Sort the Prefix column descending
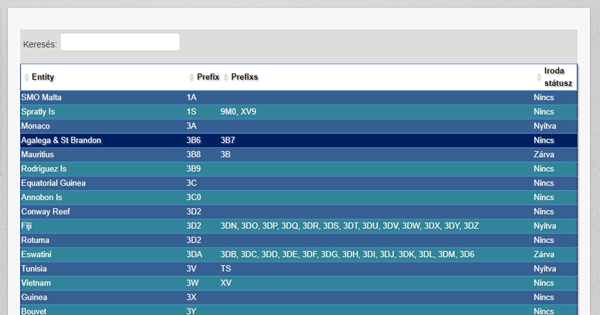 [x=191, y=79]
